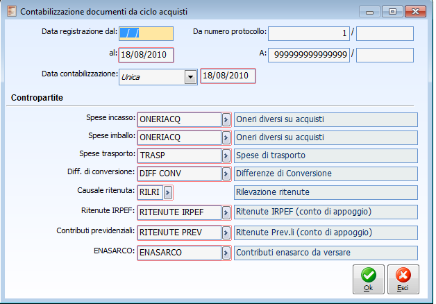Viewport: 436px width, 304px height.
Task: Exit via the Esci button
Action: tap(403, 279)
